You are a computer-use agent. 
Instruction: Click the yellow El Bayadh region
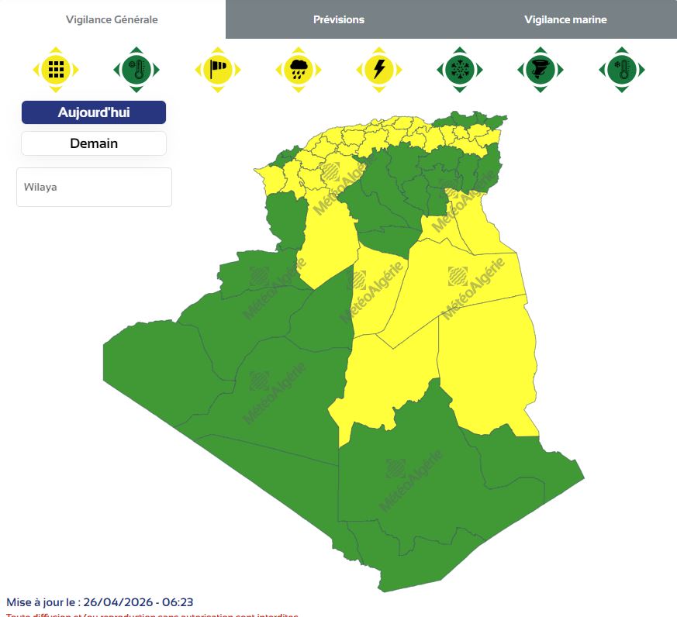point(326,240)
